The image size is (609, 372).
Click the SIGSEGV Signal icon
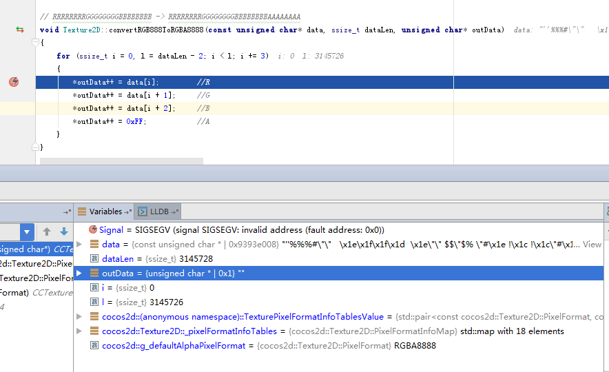point(93,229)
